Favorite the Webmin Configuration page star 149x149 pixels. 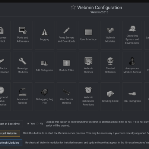73,7
